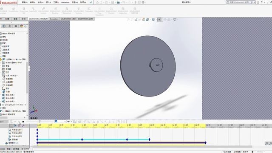Click the 4-second keyframe on camera track

[x=82, y=139]
